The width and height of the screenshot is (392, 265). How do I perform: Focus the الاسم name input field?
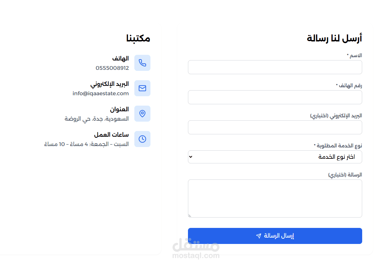click(x=275, y=67)
